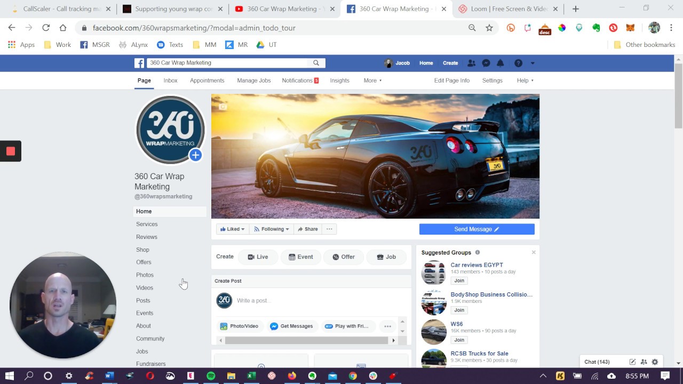Go back with Chrome back arrow
Viewport: 683px width, 384px height.
pos(12,28)
